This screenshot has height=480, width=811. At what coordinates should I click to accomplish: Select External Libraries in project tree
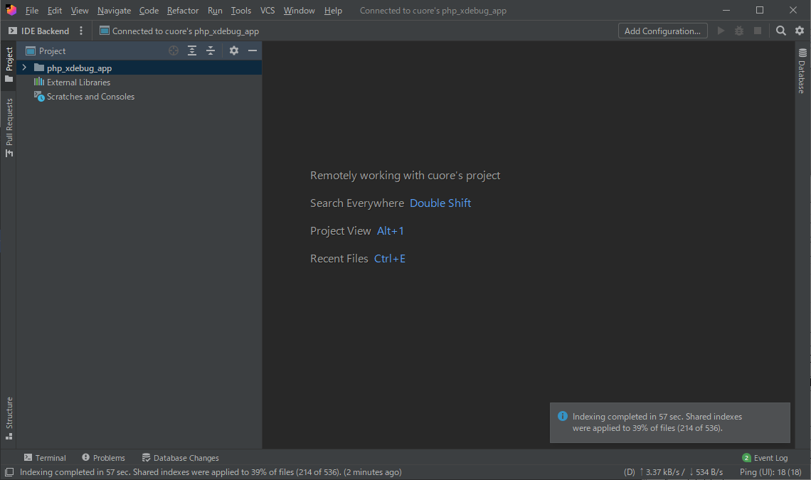tap(78, 82)
